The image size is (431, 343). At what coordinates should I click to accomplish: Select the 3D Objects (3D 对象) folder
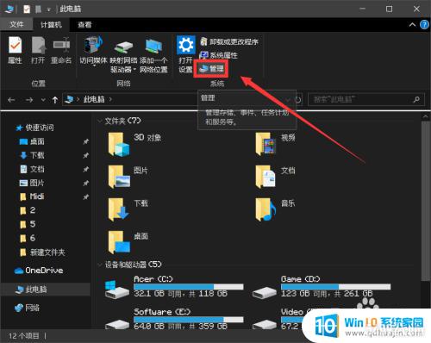coord(135,144)
